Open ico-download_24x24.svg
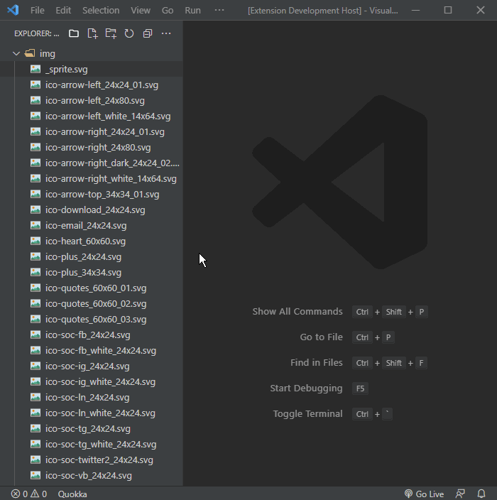Viewport: 497px width, 500px height. (x=92, y=210)
